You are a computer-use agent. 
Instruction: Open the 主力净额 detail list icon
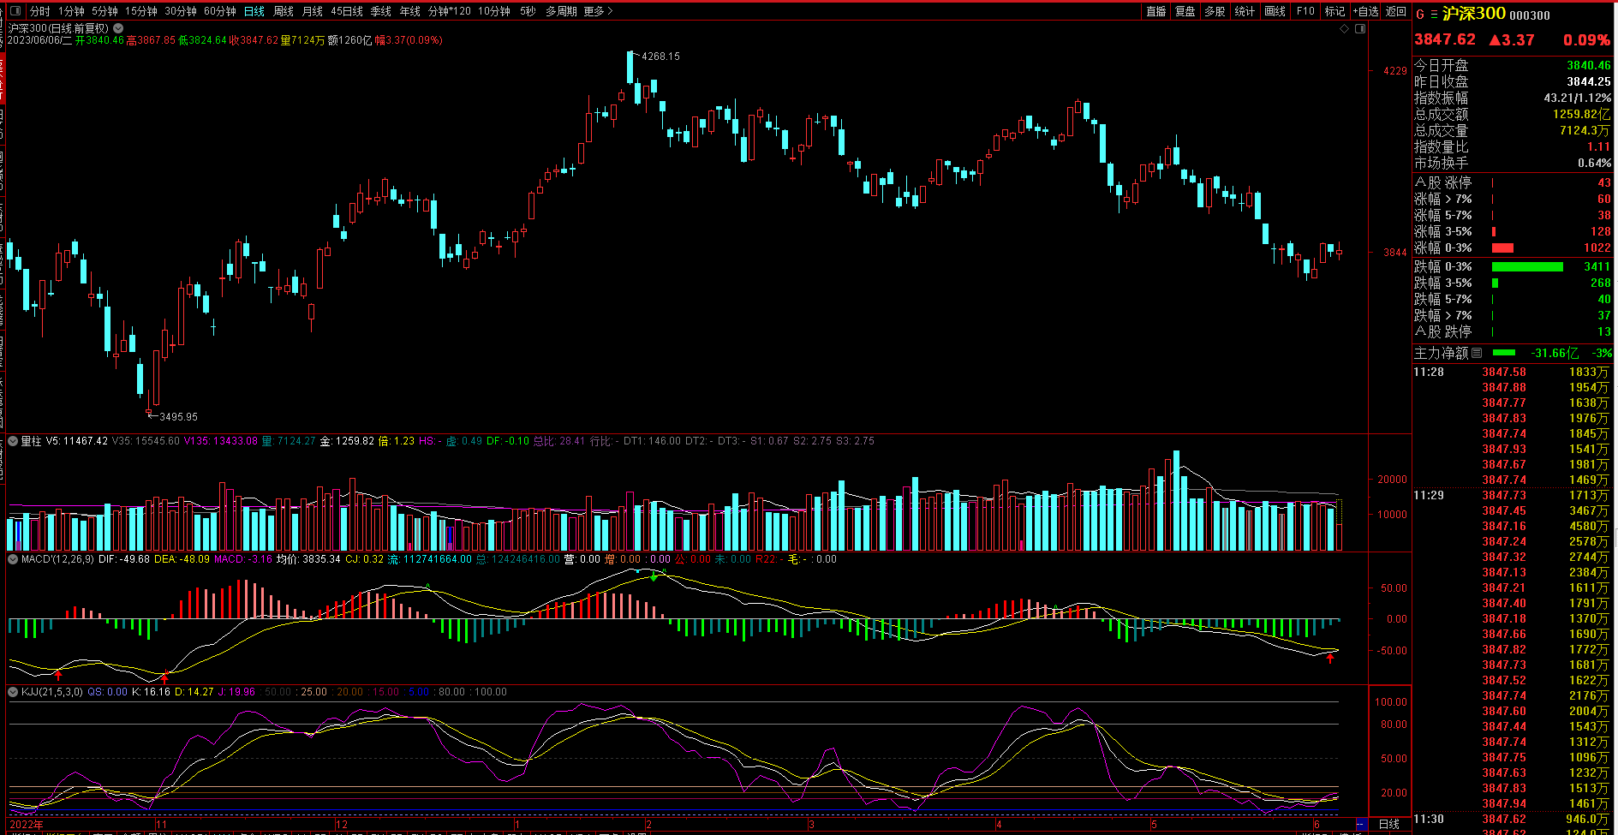coord(1477,353)
